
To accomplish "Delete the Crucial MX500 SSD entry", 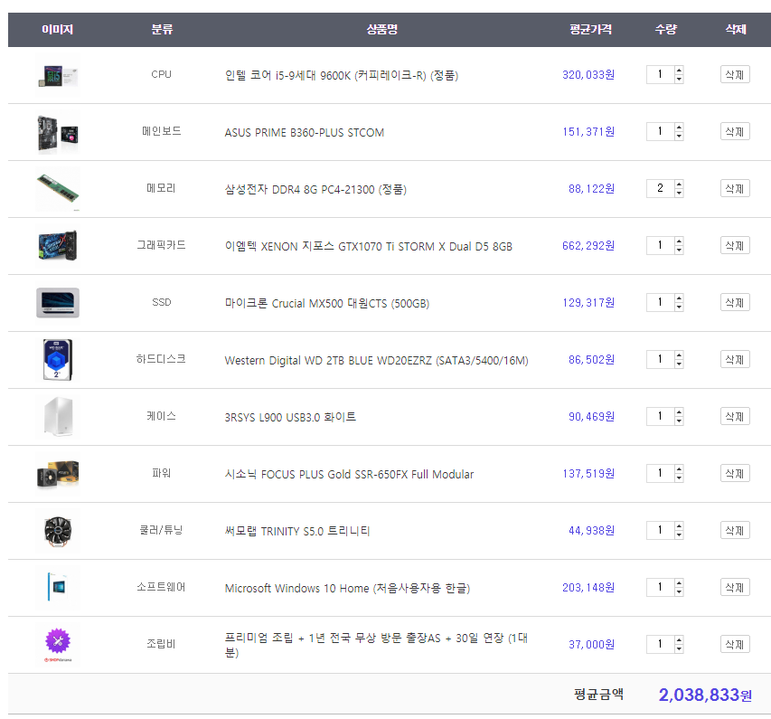I will pyautogui.click(x=735, y=303).
